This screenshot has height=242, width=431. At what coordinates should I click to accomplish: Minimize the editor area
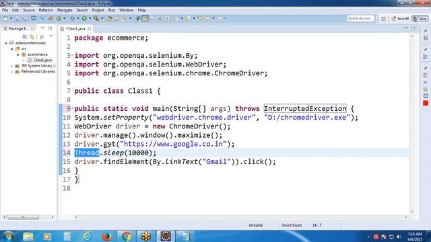click(406, 28)
